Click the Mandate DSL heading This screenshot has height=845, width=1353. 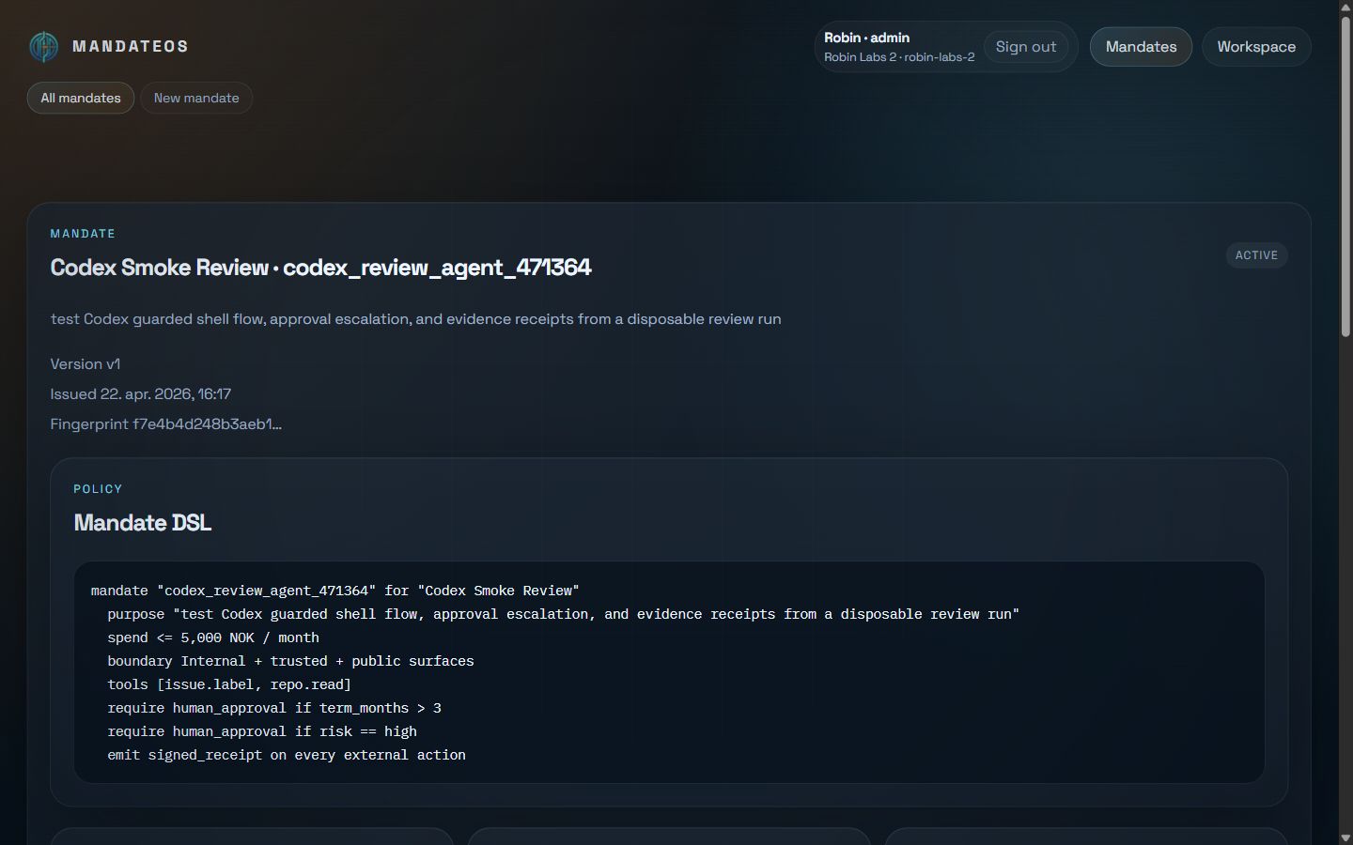[x=143, y=523]
